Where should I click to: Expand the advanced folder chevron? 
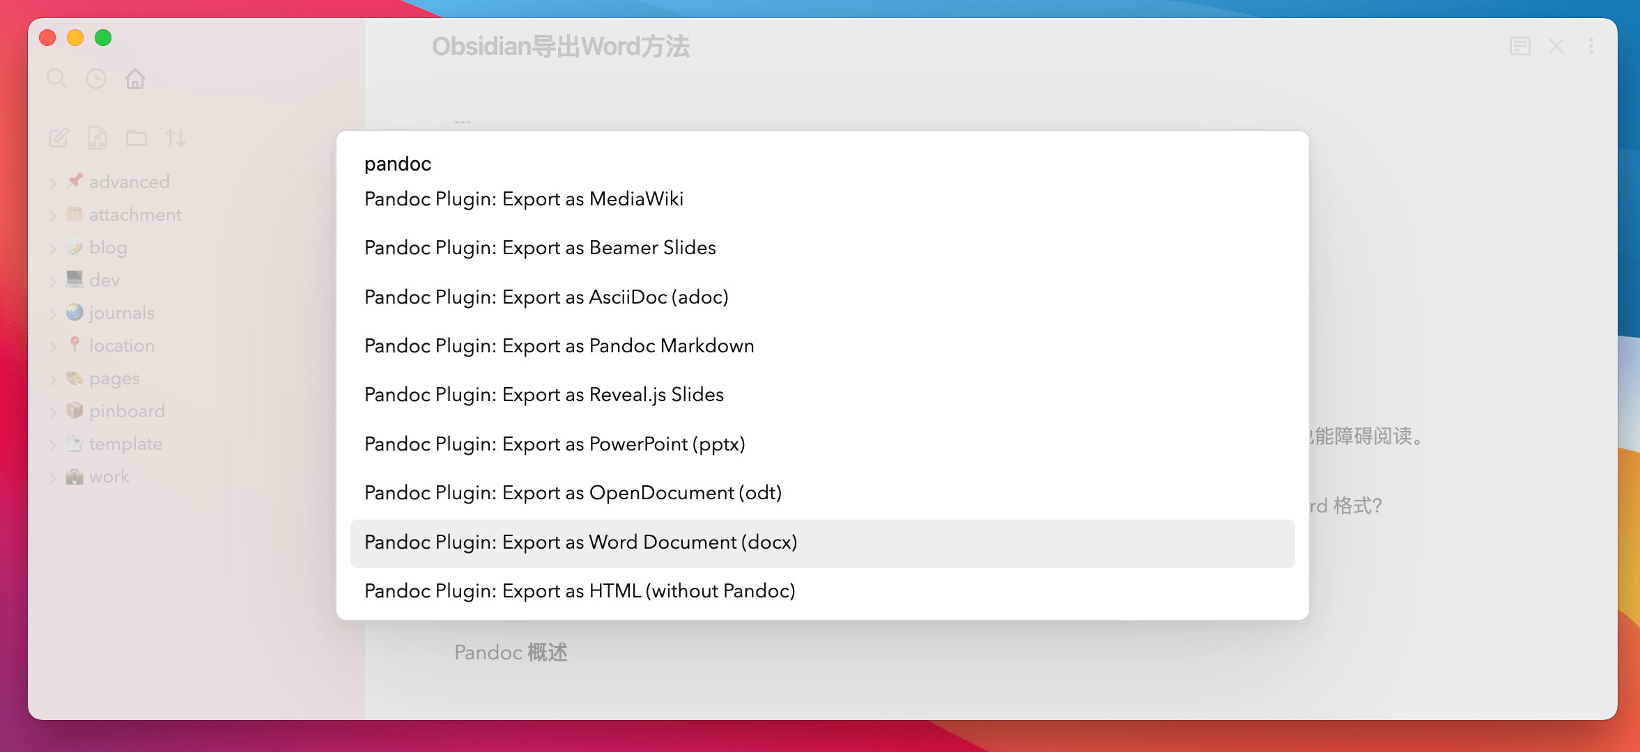click(53, 183)
